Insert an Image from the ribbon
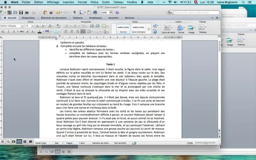 coord(191,29)
